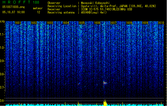Click the observer name Masayuki Kobayashi

[95, 3]
